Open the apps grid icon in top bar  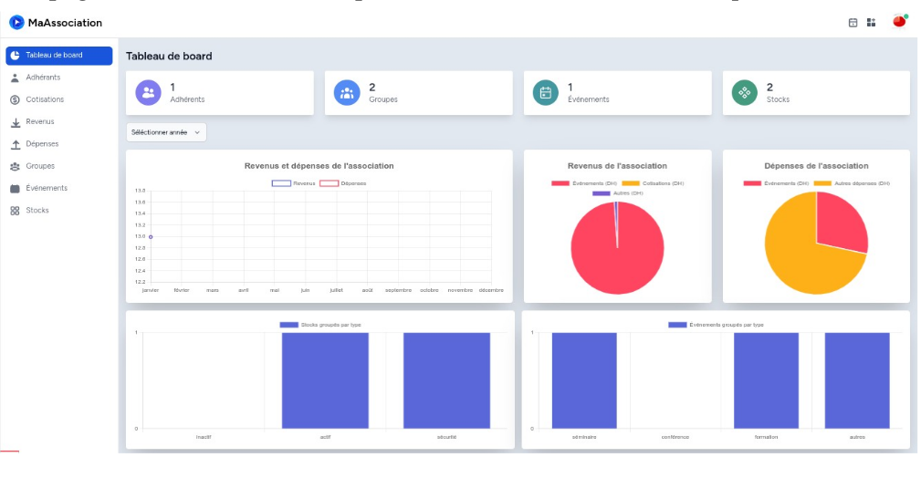pos(871,22)
